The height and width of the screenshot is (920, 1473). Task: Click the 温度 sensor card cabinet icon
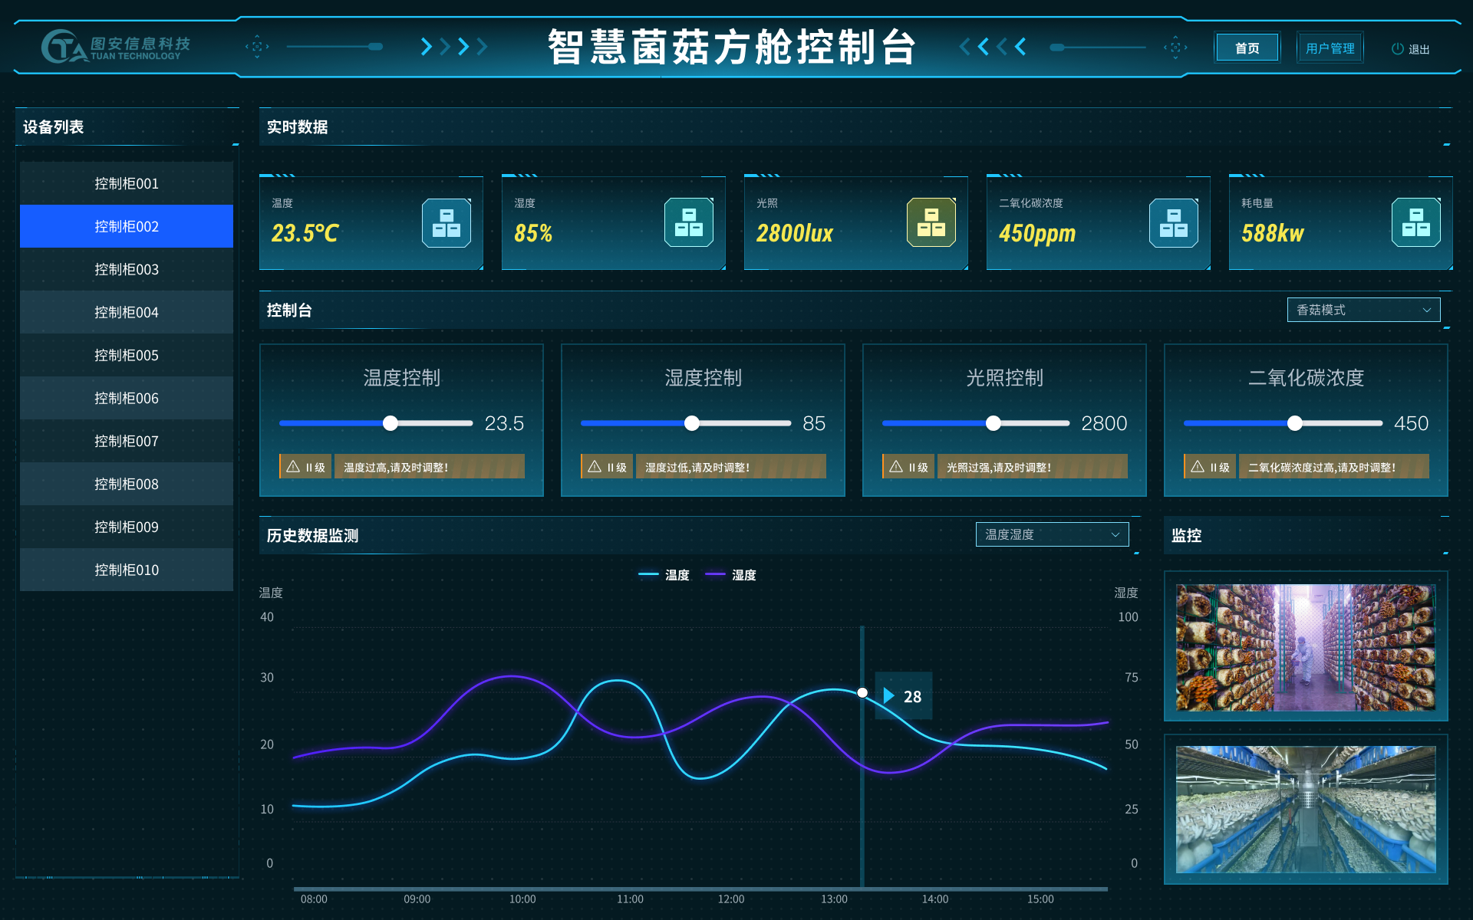coord(446,223)
